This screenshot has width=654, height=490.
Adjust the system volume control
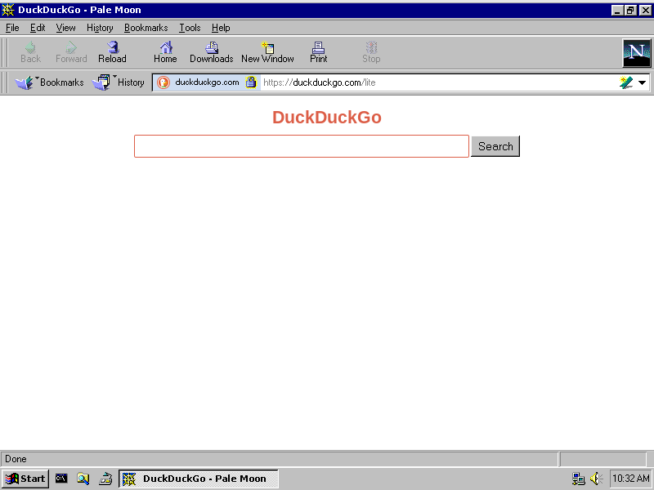point(594,479)
